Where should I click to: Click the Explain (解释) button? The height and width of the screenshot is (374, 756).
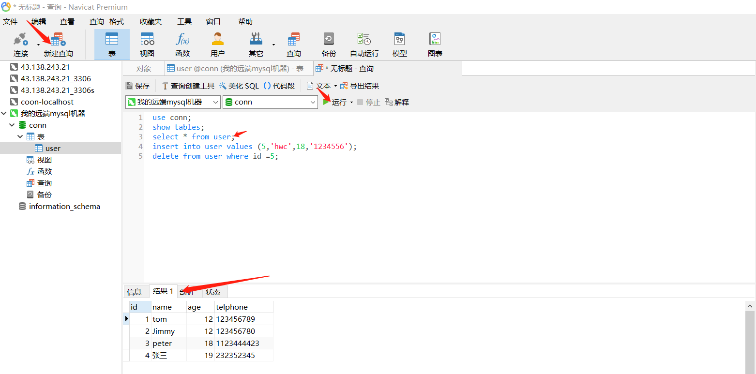tap(397, 102)
